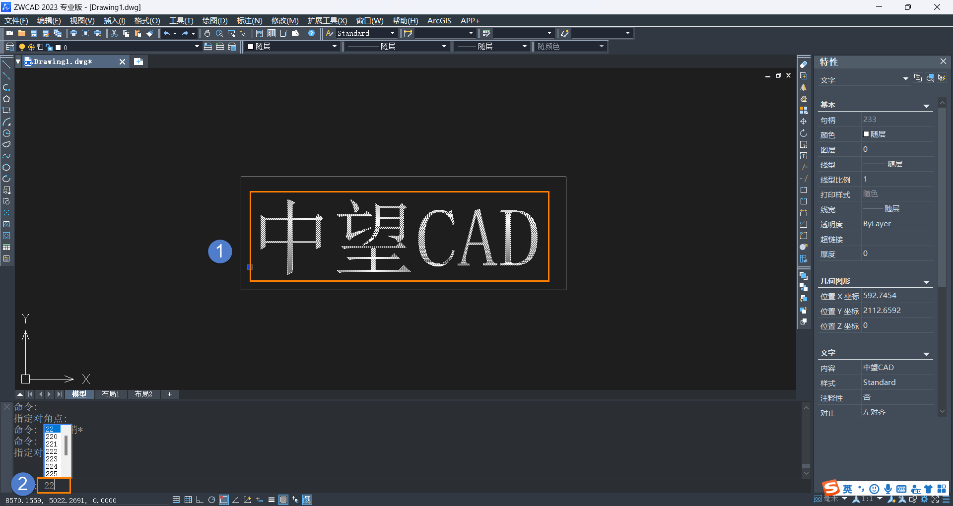Toggle Snap mode in the status bar
Image resolution: width=953 pixels, height=506 pixels.
click(x=176, y=500)
